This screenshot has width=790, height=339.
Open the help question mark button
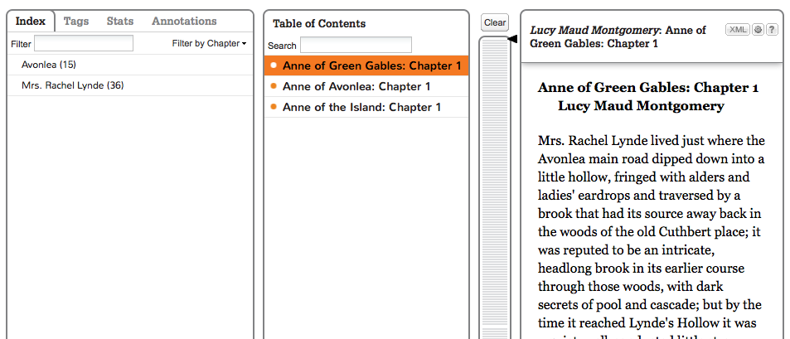coord(772,30)
